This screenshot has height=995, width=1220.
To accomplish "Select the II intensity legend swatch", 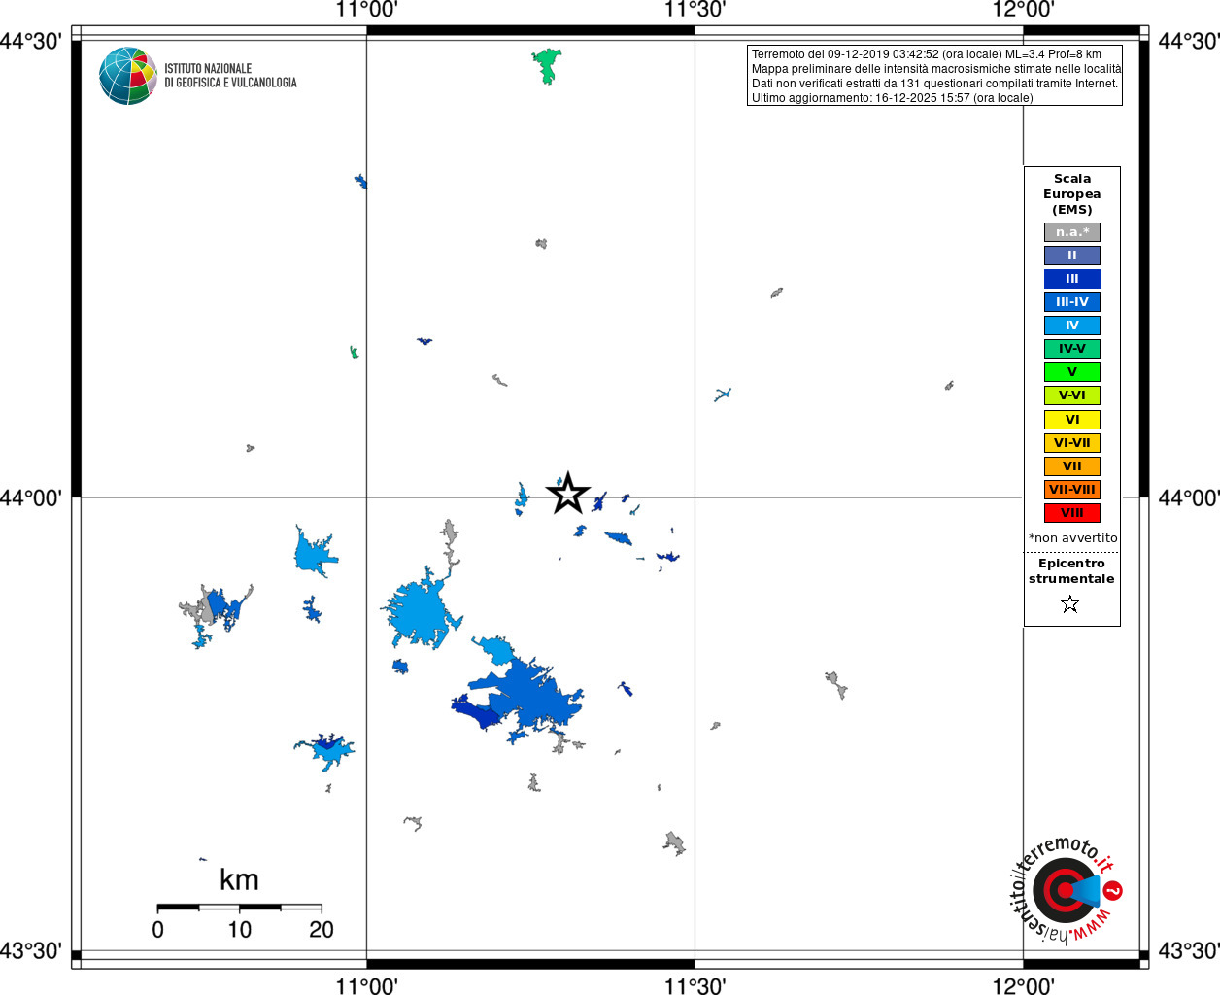I will pos(1072,256).
